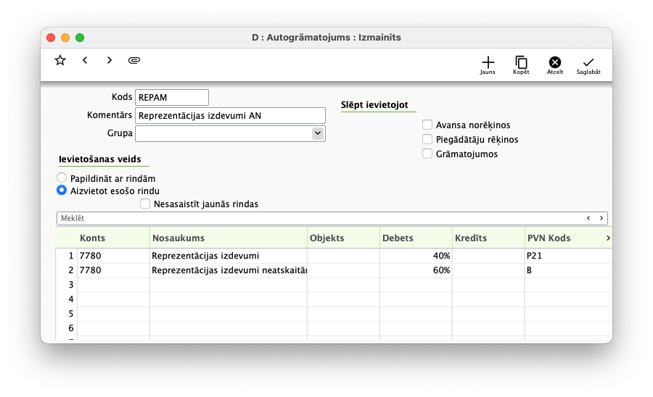The height and width of the screenshot is (397, 653).
Task: Open attachments paperclip icon
Action: coord(134,60)
